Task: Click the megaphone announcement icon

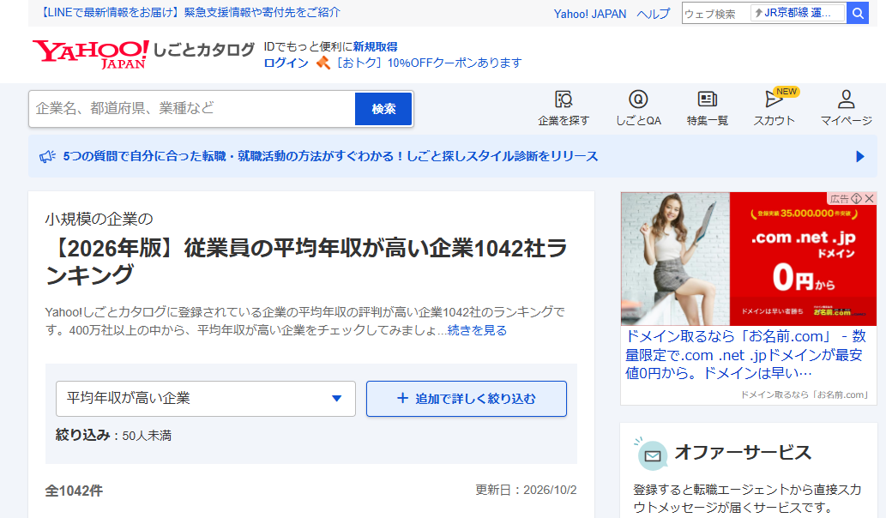Action: click(x=47, y=156)
